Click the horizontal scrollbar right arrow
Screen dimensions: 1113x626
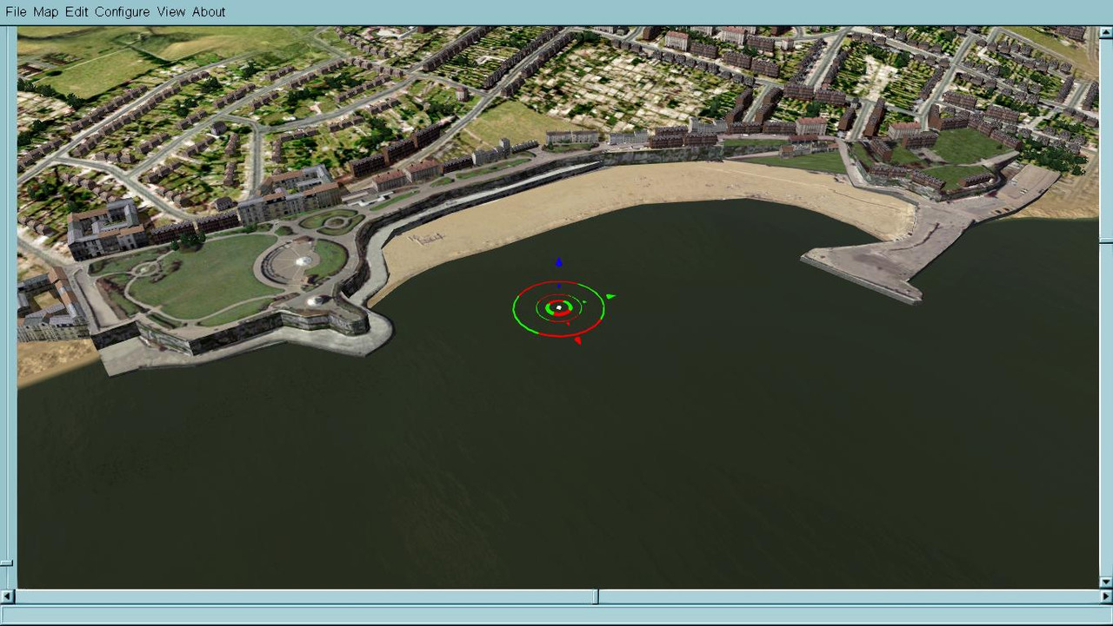(x=1105, y=596)
